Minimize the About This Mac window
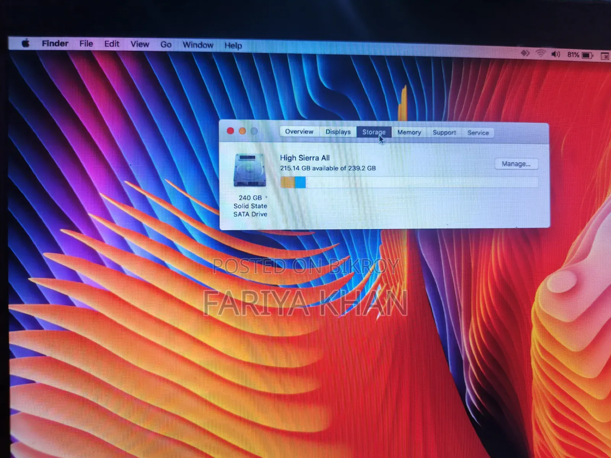Image resolution: width=611 pixels, height=458 pixels. 242,131
